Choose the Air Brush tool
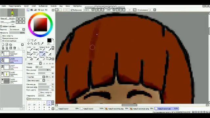Screen dimensions: 210x118 tap(36, 49)
